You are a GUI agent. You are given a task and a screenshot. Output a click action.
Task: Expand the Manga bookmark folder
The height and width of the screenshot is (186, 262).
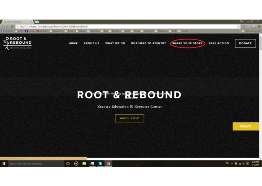coord(80,31)
